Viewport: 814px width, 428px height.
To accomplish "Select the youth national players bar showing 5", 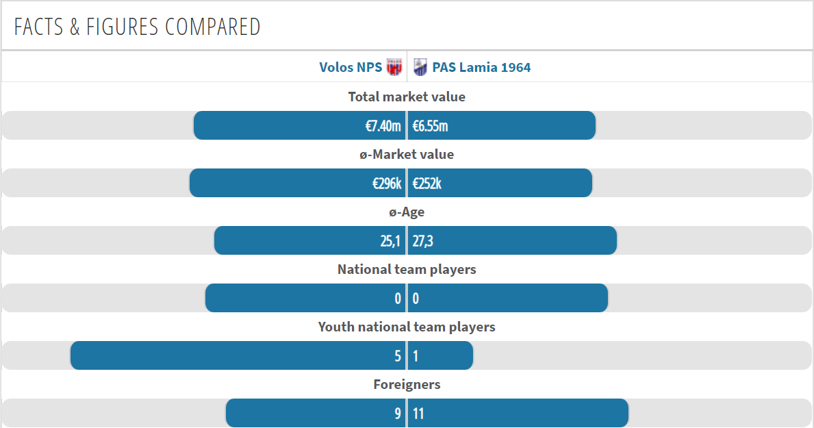I will click(238, 356).
